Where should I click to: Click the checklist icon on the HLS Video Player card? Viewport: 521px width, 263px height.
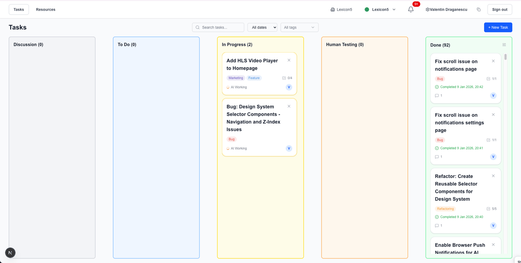[284, 78]
